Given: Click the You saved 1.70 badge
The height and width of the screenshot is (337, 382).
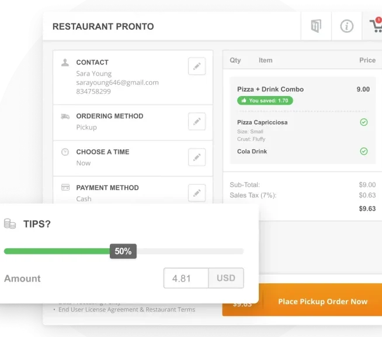Looking at the screenshot, I should (x=265, y=101).
